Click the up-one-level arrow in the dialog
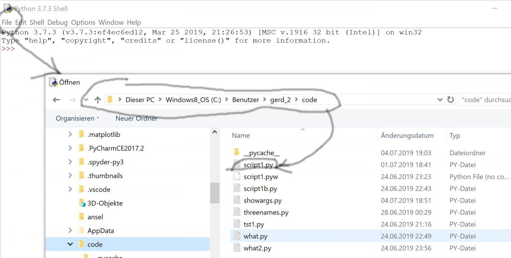 tap(98, 99)
